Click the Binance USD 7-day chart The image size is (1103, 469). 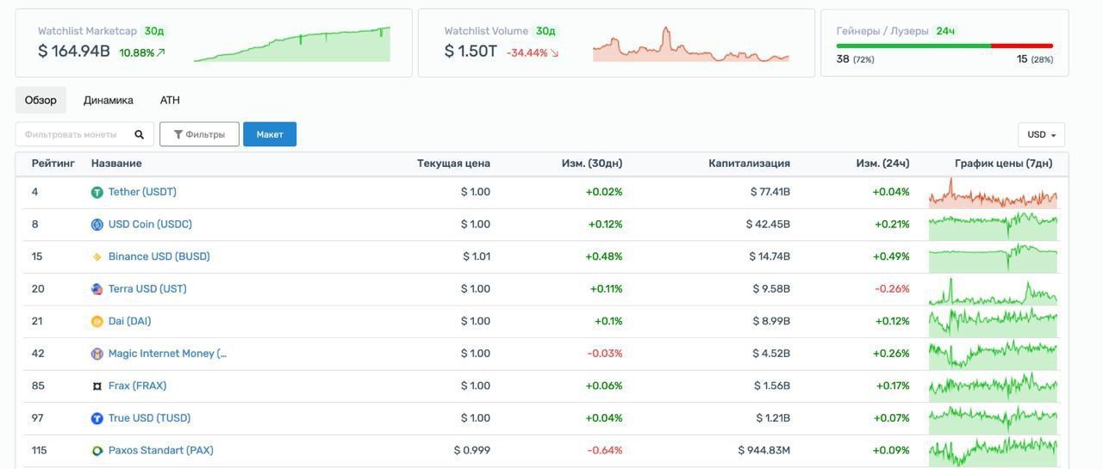tap(993, 257)
